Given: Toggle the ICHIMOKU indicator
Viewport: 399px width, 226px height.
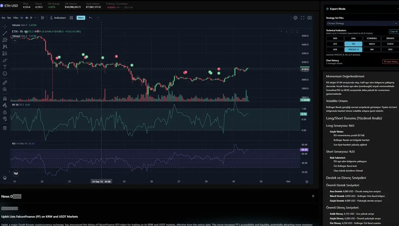Looking at the screenshot, I should click(372, 38).
